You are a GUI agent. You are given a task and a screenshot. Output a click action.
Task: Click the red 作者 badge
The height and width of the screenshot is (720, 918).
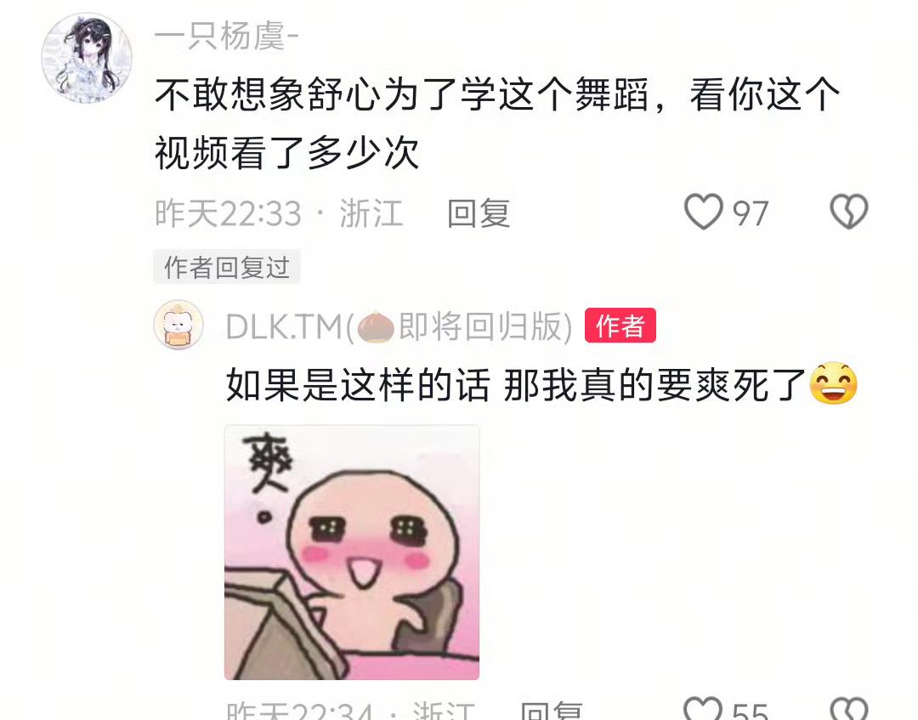click(620, 326)
